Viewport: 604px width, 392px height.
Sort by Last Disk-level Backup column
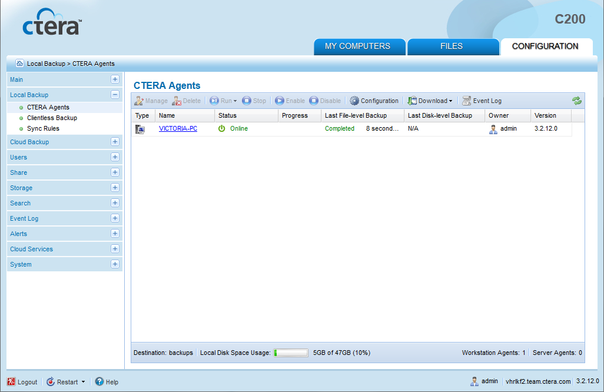point(444,115)
